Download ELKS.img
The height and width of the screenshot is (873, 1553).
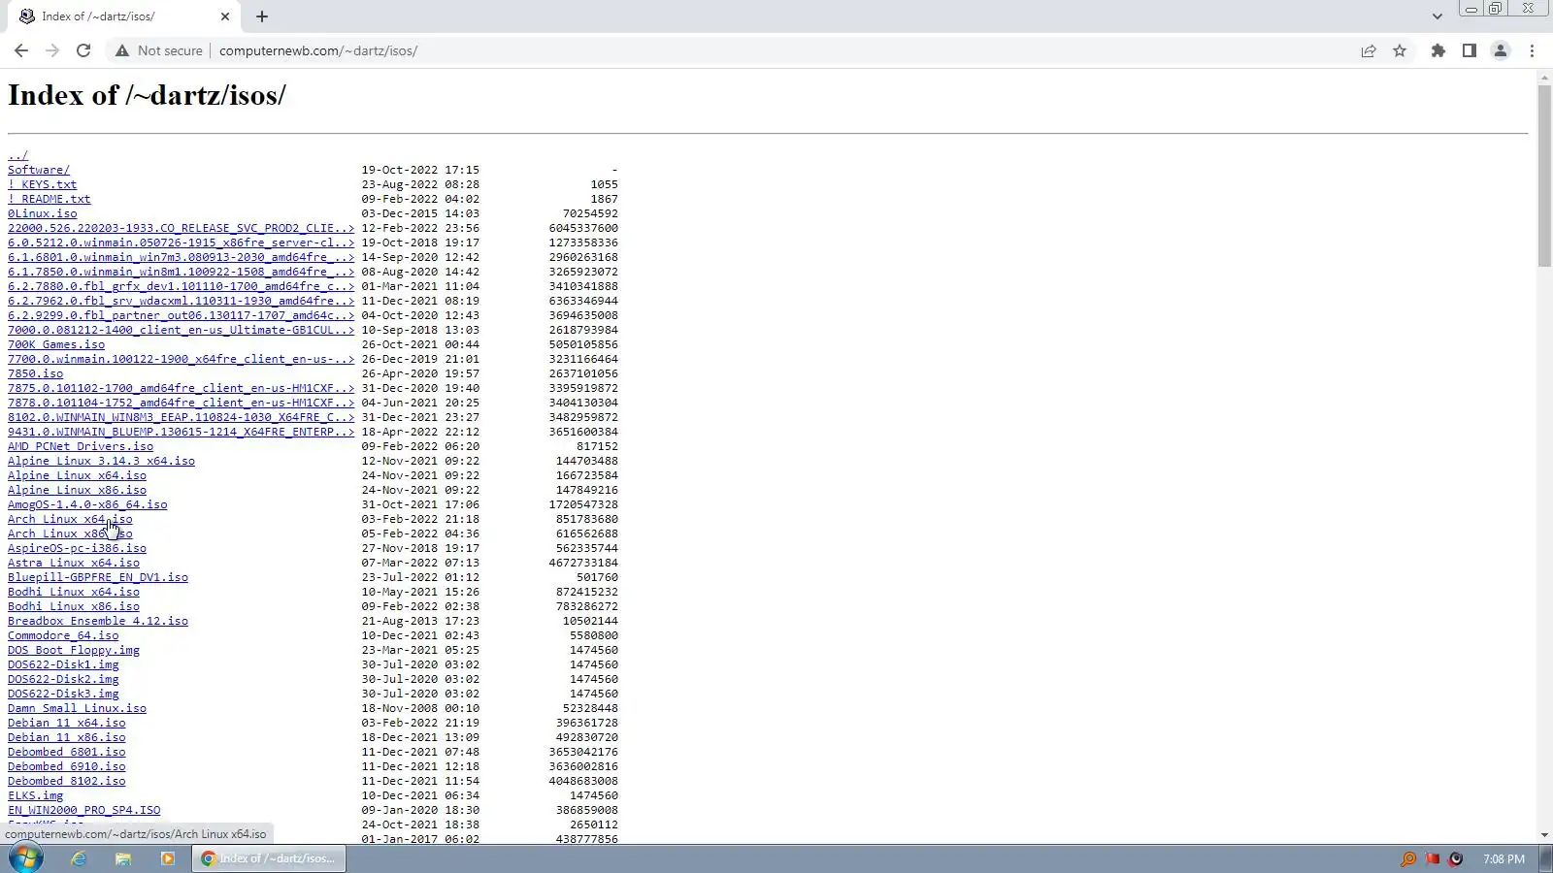(35, 795)
